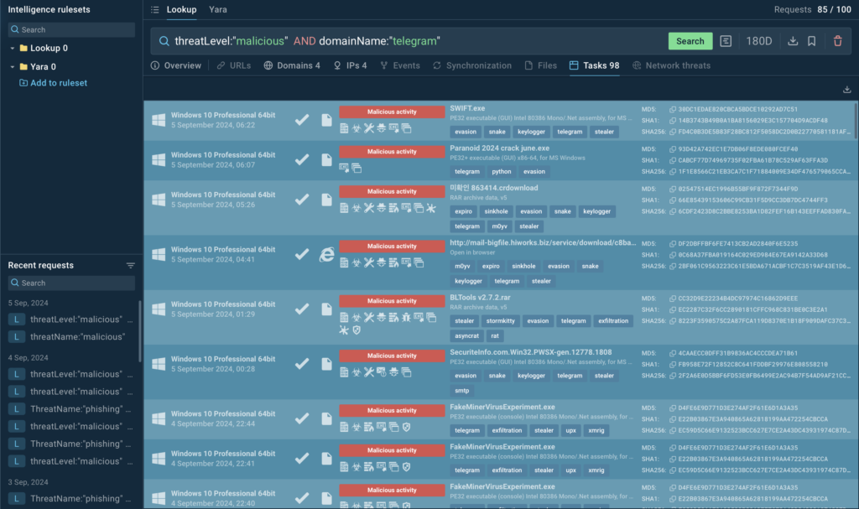Click the list view icon next to the Lookup tab

click(155, 10)
